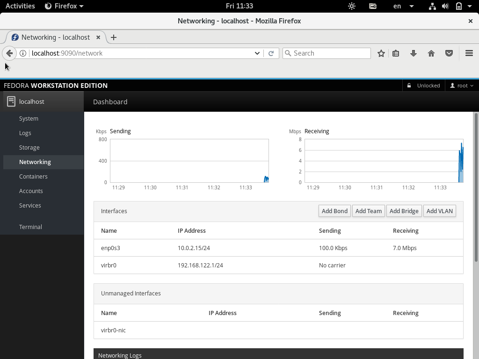Open the Firefox hamburger menu

(x=469, y=53)
